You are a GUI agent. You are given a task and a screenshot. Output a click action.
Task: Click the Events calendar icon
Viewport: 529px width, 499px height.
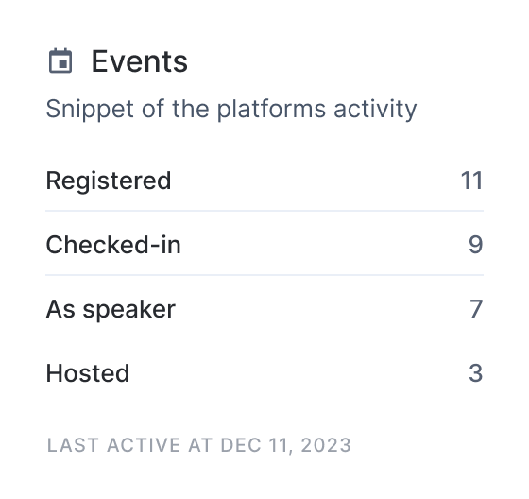pyautogui.click(x=60, y=60)
